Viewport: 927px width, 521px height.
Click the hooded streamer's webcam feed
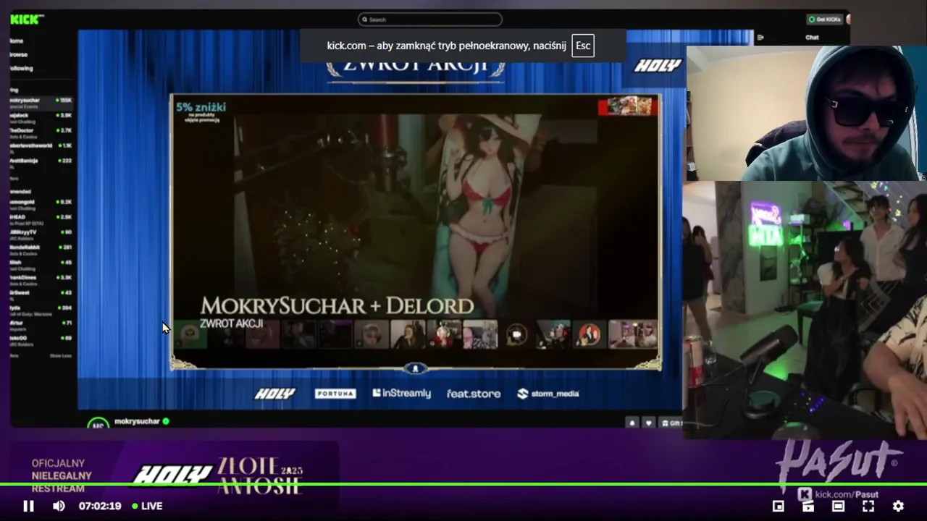click(x=806, y=113)
